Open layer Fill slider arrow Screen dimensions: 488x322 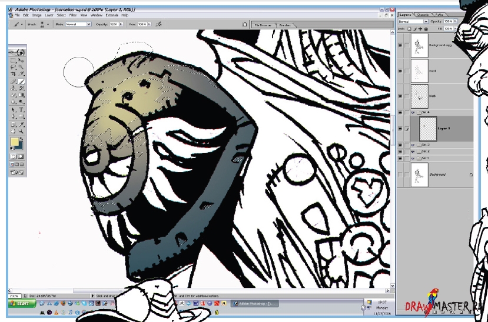(x=455, y=29)
